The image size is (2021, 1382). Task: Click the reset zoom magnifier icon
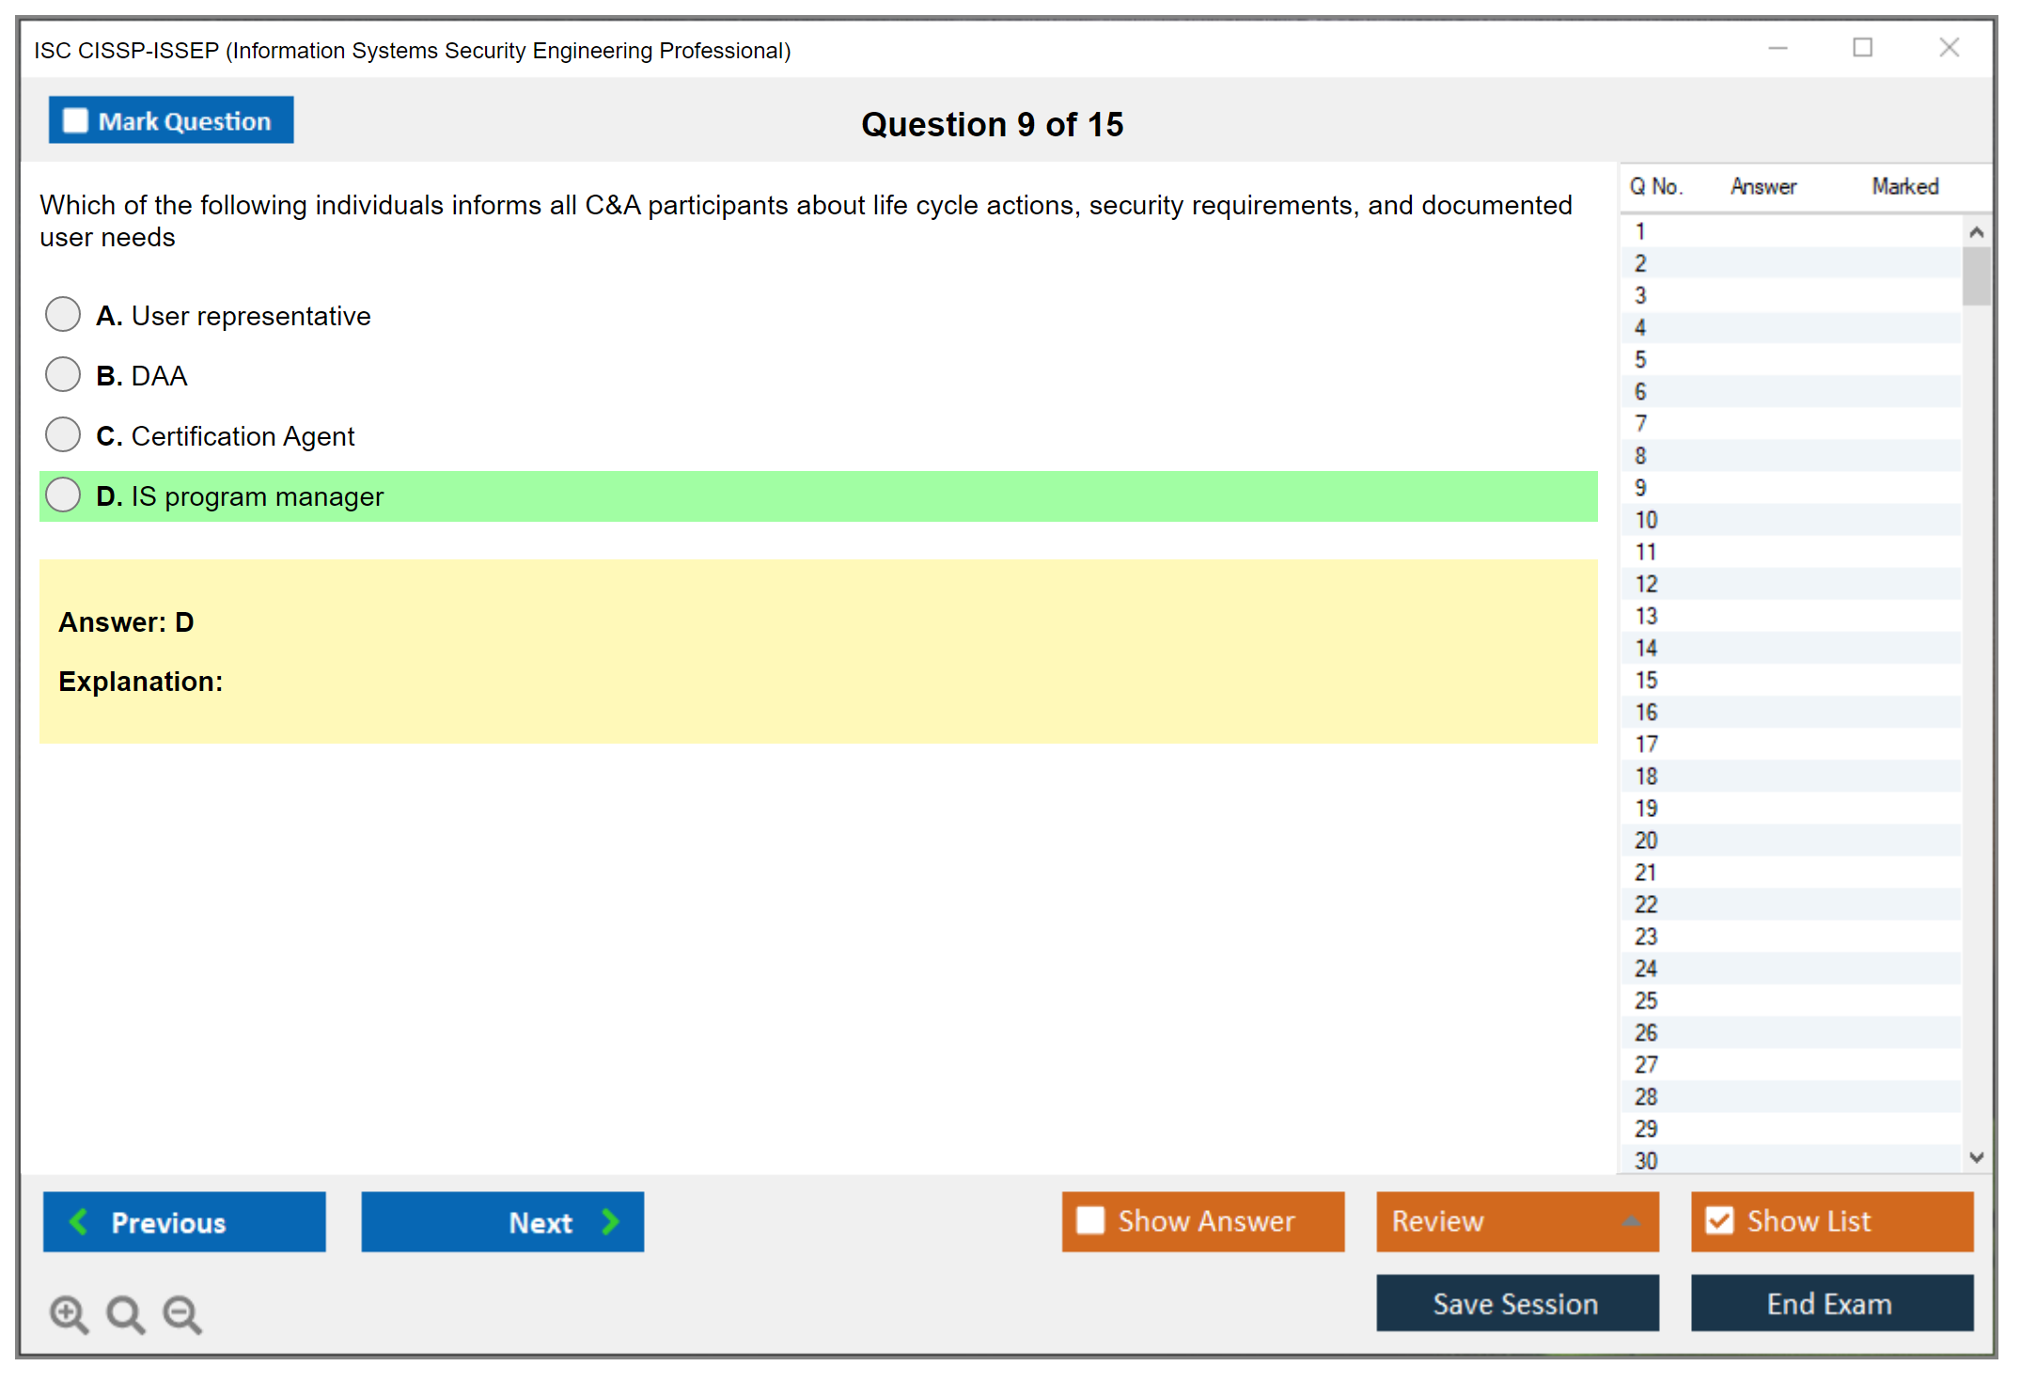click(125, 1313)
